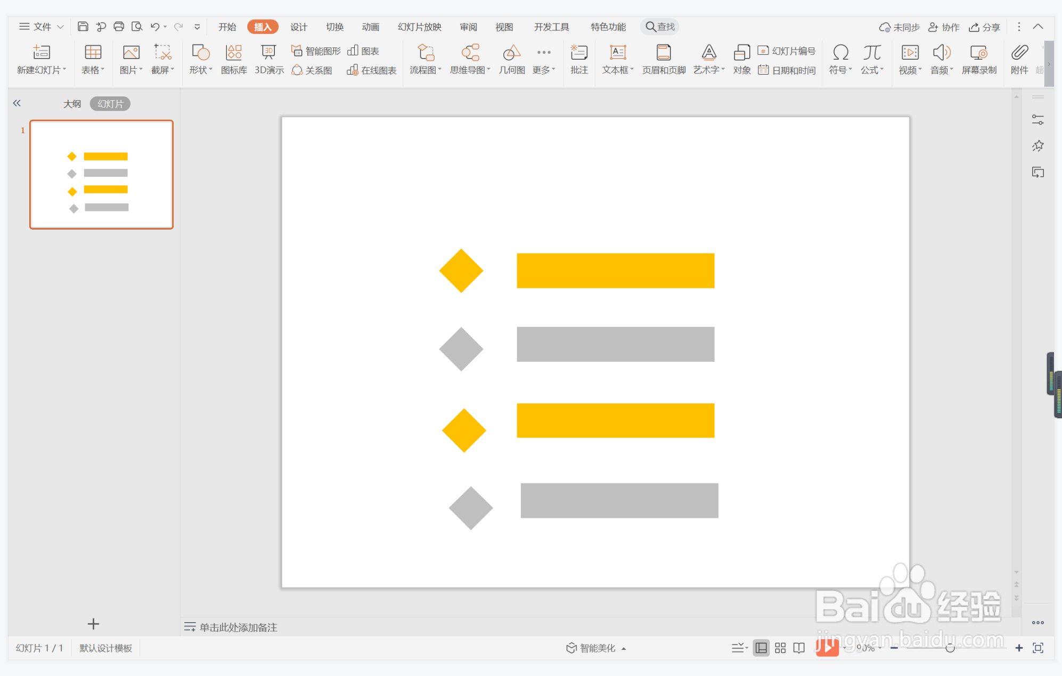The width and height of the screenshot is (1062, 676).
Task: Undo the last action
Action: point(155,27)
